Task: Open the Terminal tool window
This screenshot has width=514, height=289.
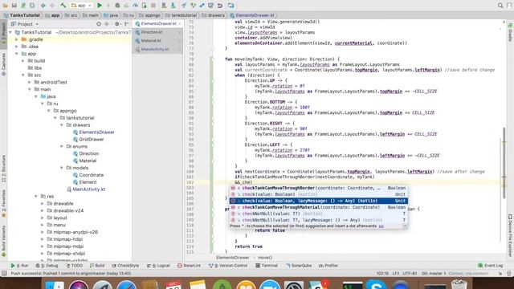Action: click(267, 266)
